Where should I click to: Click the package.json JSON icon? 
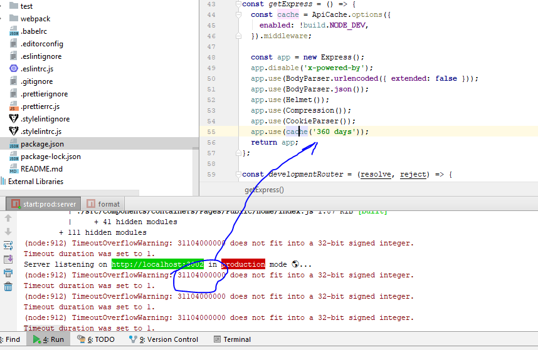[14, 144]
